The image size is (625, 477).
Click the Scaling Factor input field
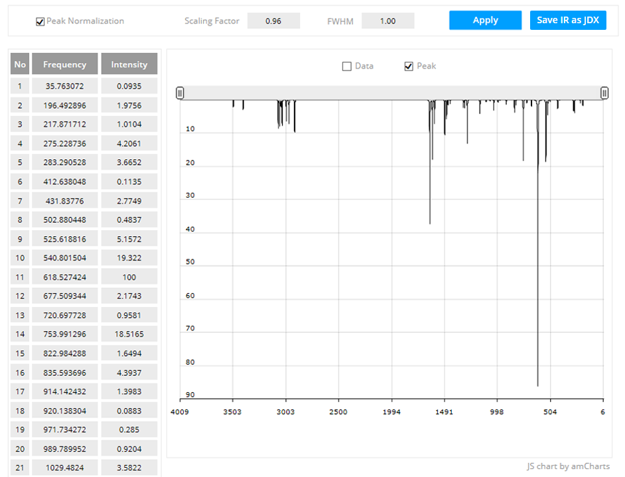(273, 21)
